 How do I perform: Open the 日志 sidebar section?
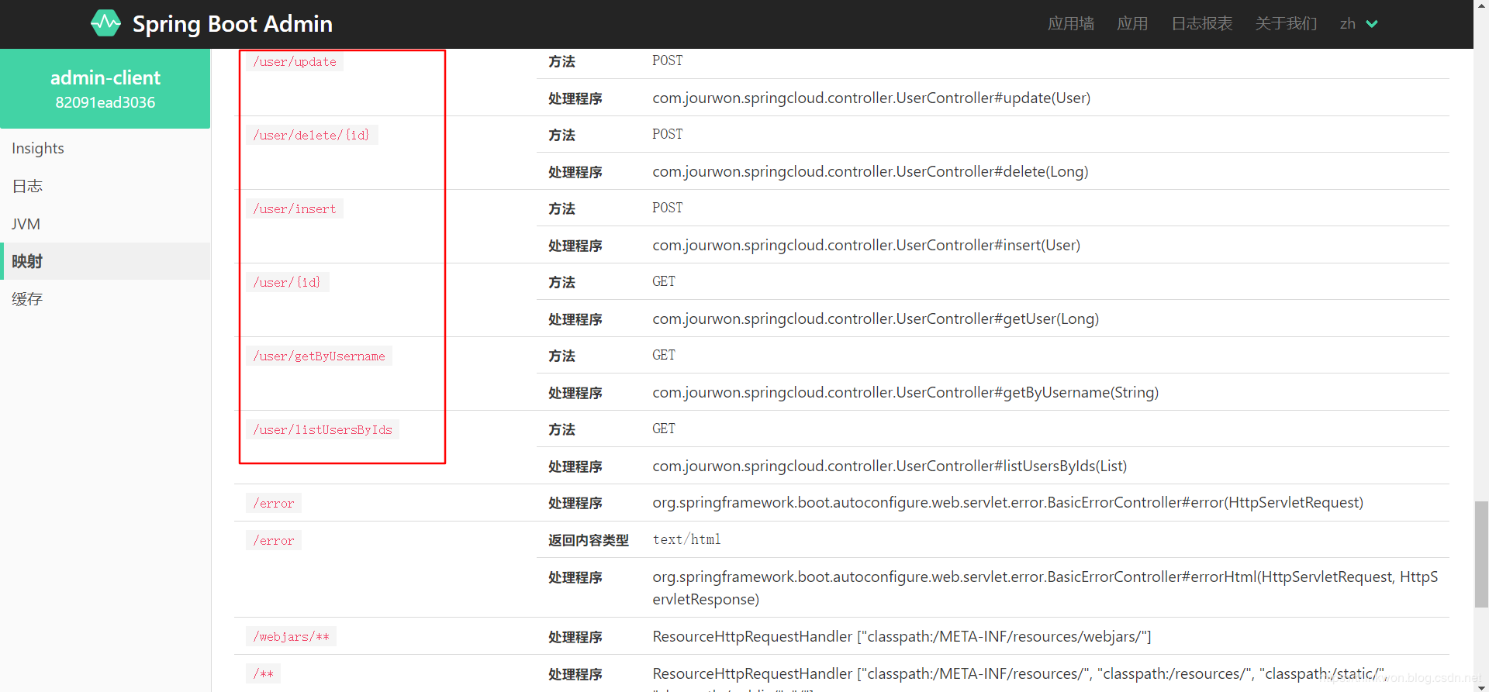click(x=27, y=186)
